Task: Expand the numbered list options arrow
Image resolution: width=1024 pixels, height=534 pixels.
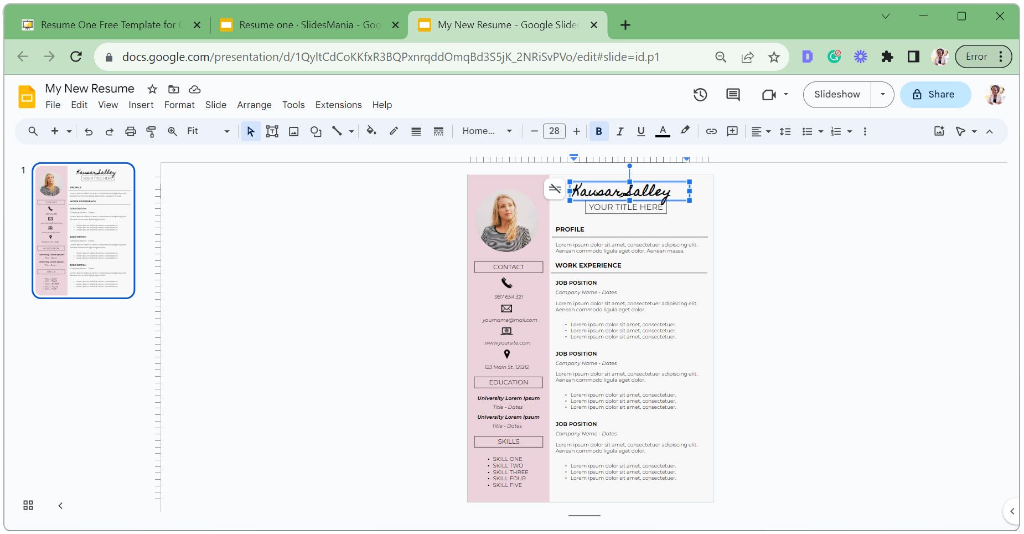Action: pos(850,131)
